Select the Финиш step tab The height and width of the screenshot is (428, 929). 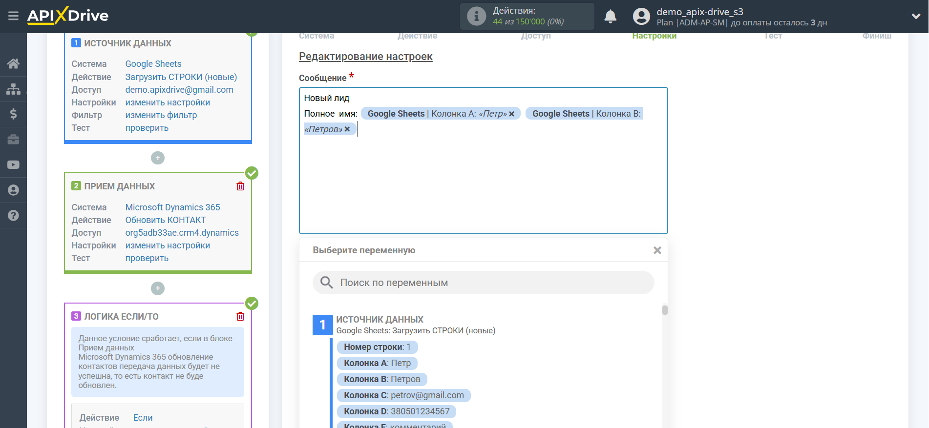(x=877, y=36)
